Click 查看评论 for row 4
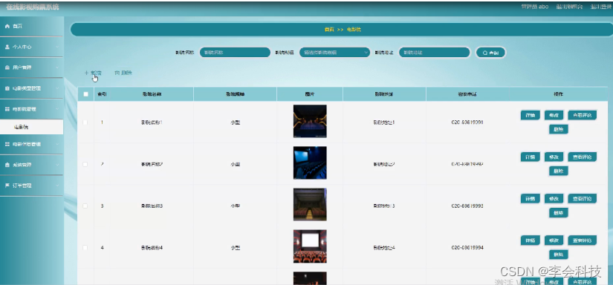613x285 pixels. tap(582, 240)
